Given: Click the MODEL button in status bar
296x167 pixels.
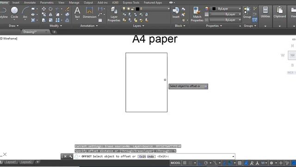Looking at the screenshot, I should coord(176,163).
